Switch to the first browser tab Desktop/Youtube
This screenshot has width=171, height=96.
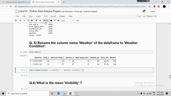[x=16, y=2]
